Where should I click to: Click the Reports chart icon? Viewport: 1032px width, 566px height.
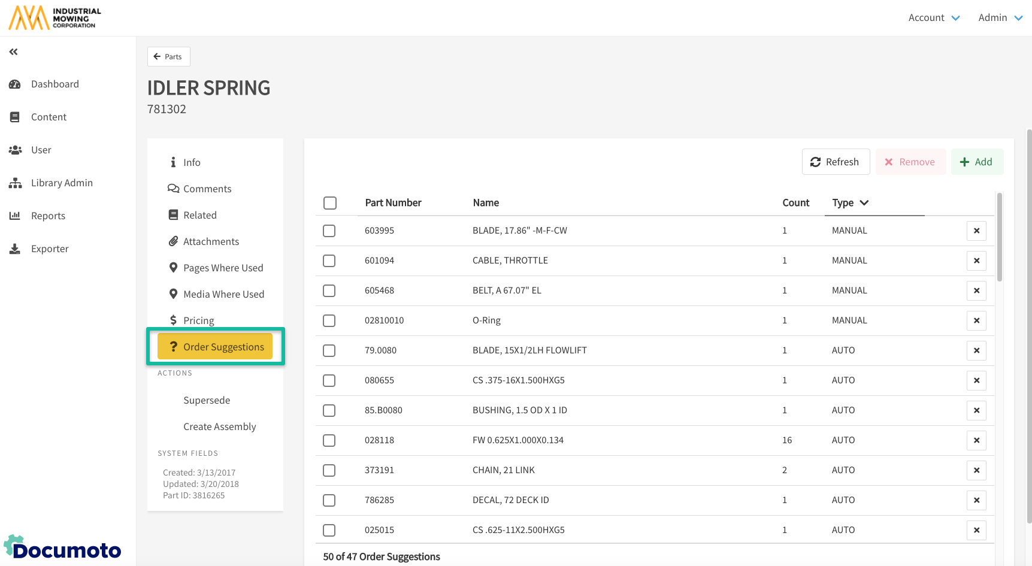pyautogui.click(x=15, y=216)
